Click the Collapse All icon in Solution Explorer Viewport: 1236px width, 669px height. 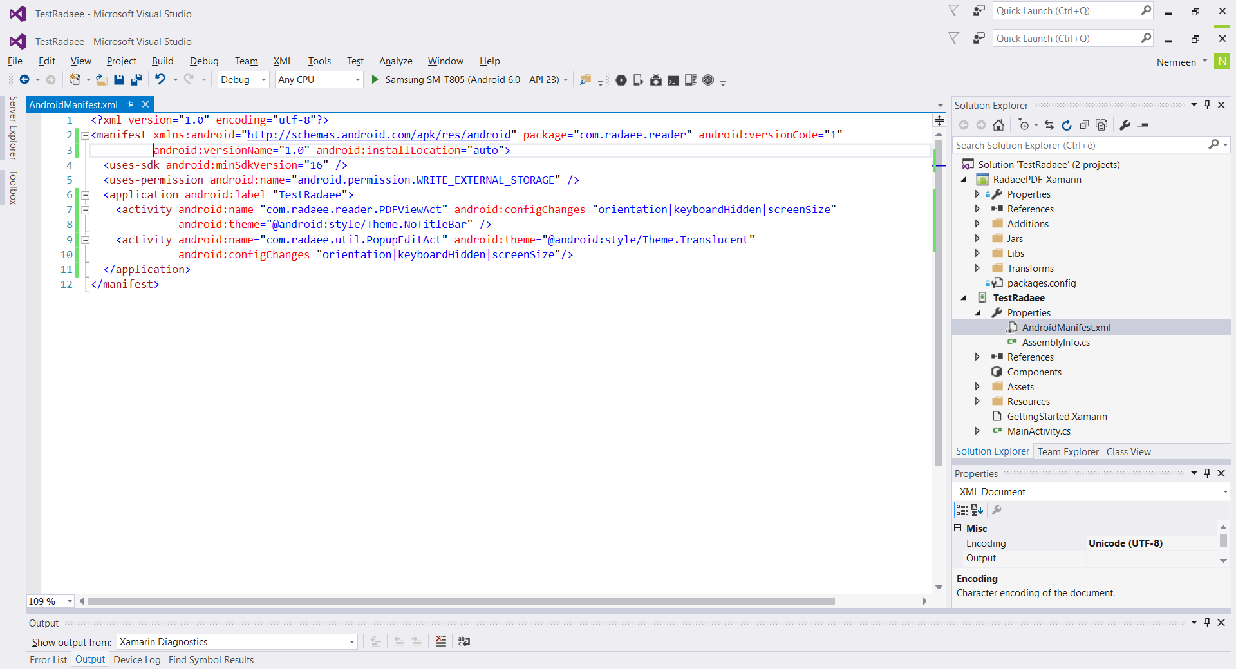(x=1084, y=125)
